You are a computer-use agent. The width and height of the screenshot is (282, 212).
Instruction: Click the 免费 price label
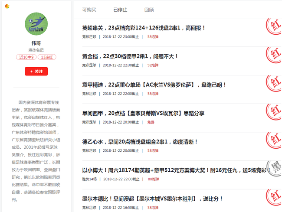pyautogui.click(x=151, y=122)
